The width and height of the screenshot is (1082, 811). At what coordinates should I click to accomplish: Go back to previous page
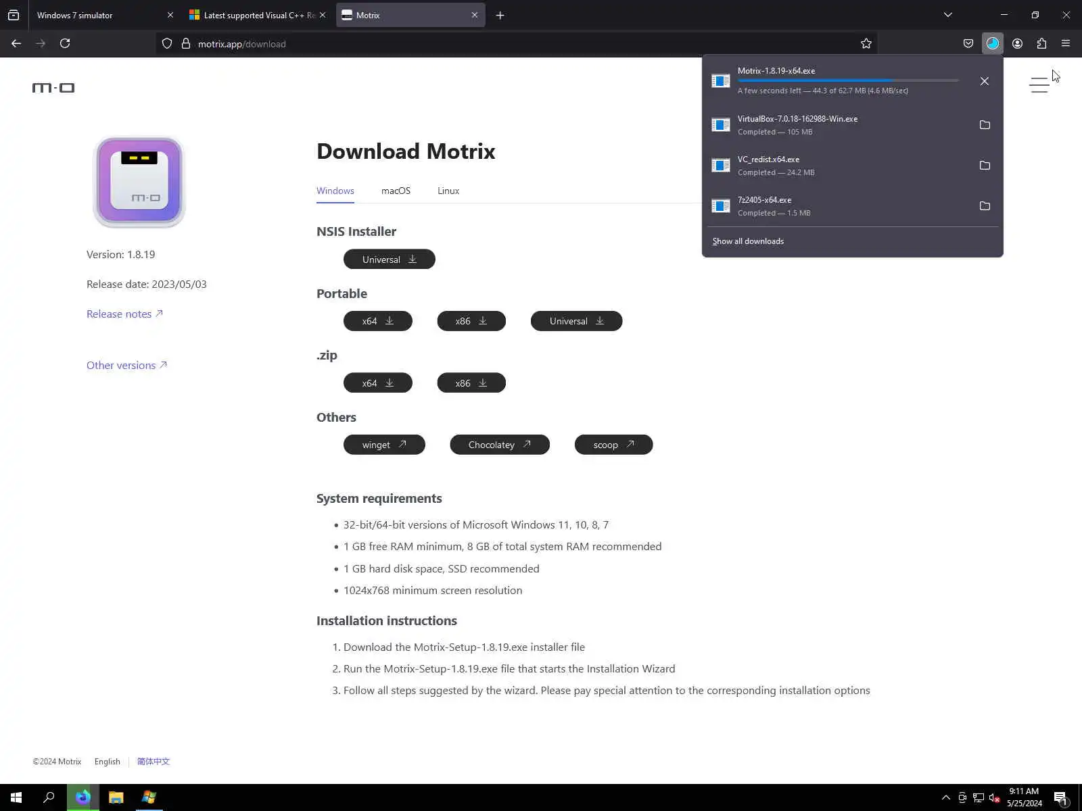16,43
